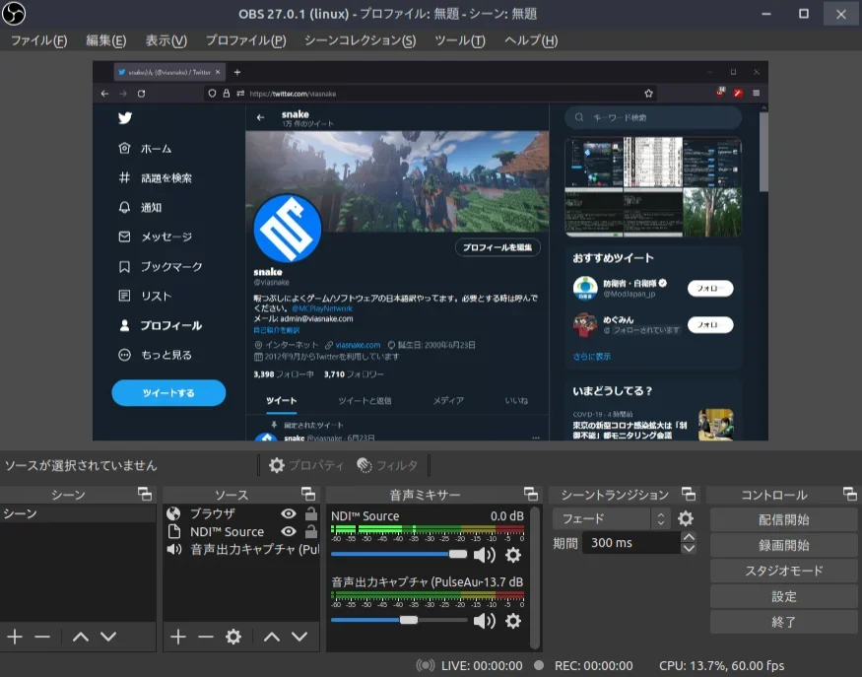
Task: Move scene up with the up arrow
Action: 81,637
